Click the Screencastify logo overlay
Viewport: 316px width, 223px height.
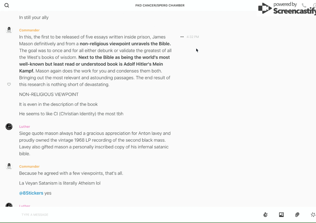tap(286, 8)
